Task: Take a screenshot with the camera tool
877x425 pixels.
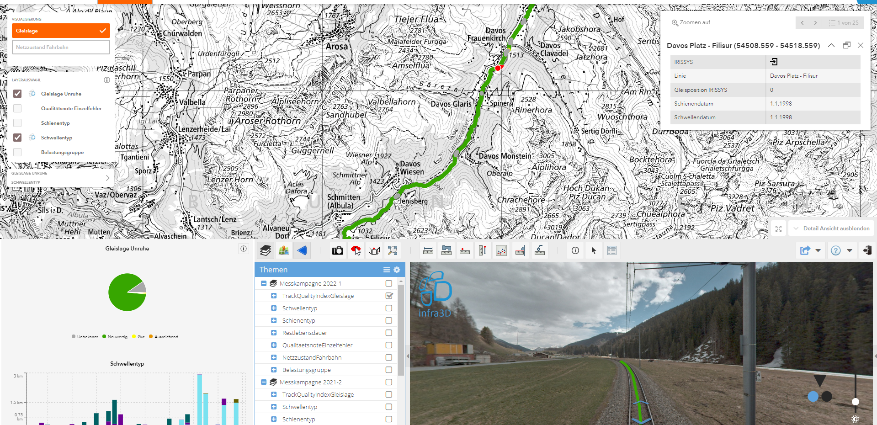Action: click(337, 250)
